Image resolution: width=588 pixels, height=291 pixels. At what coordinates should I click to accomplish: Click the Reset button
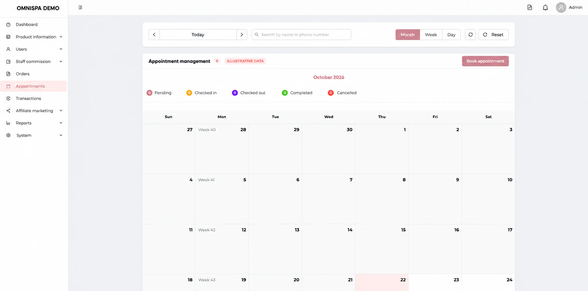(493, 35)
